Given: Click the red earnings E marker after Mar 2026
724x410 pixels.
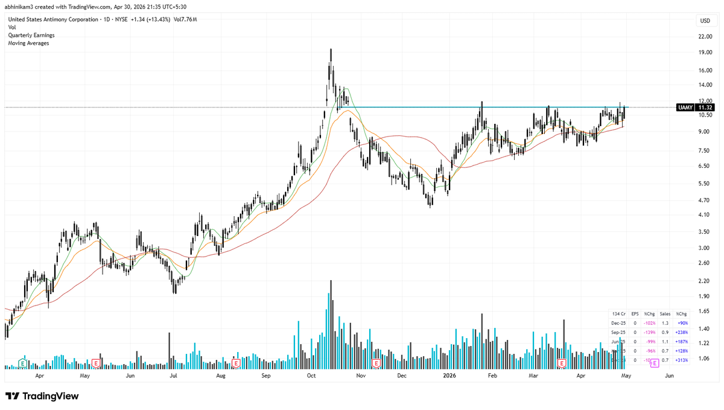Looking at the screenshot, I should pyautogui.click(x=562, y=363).
